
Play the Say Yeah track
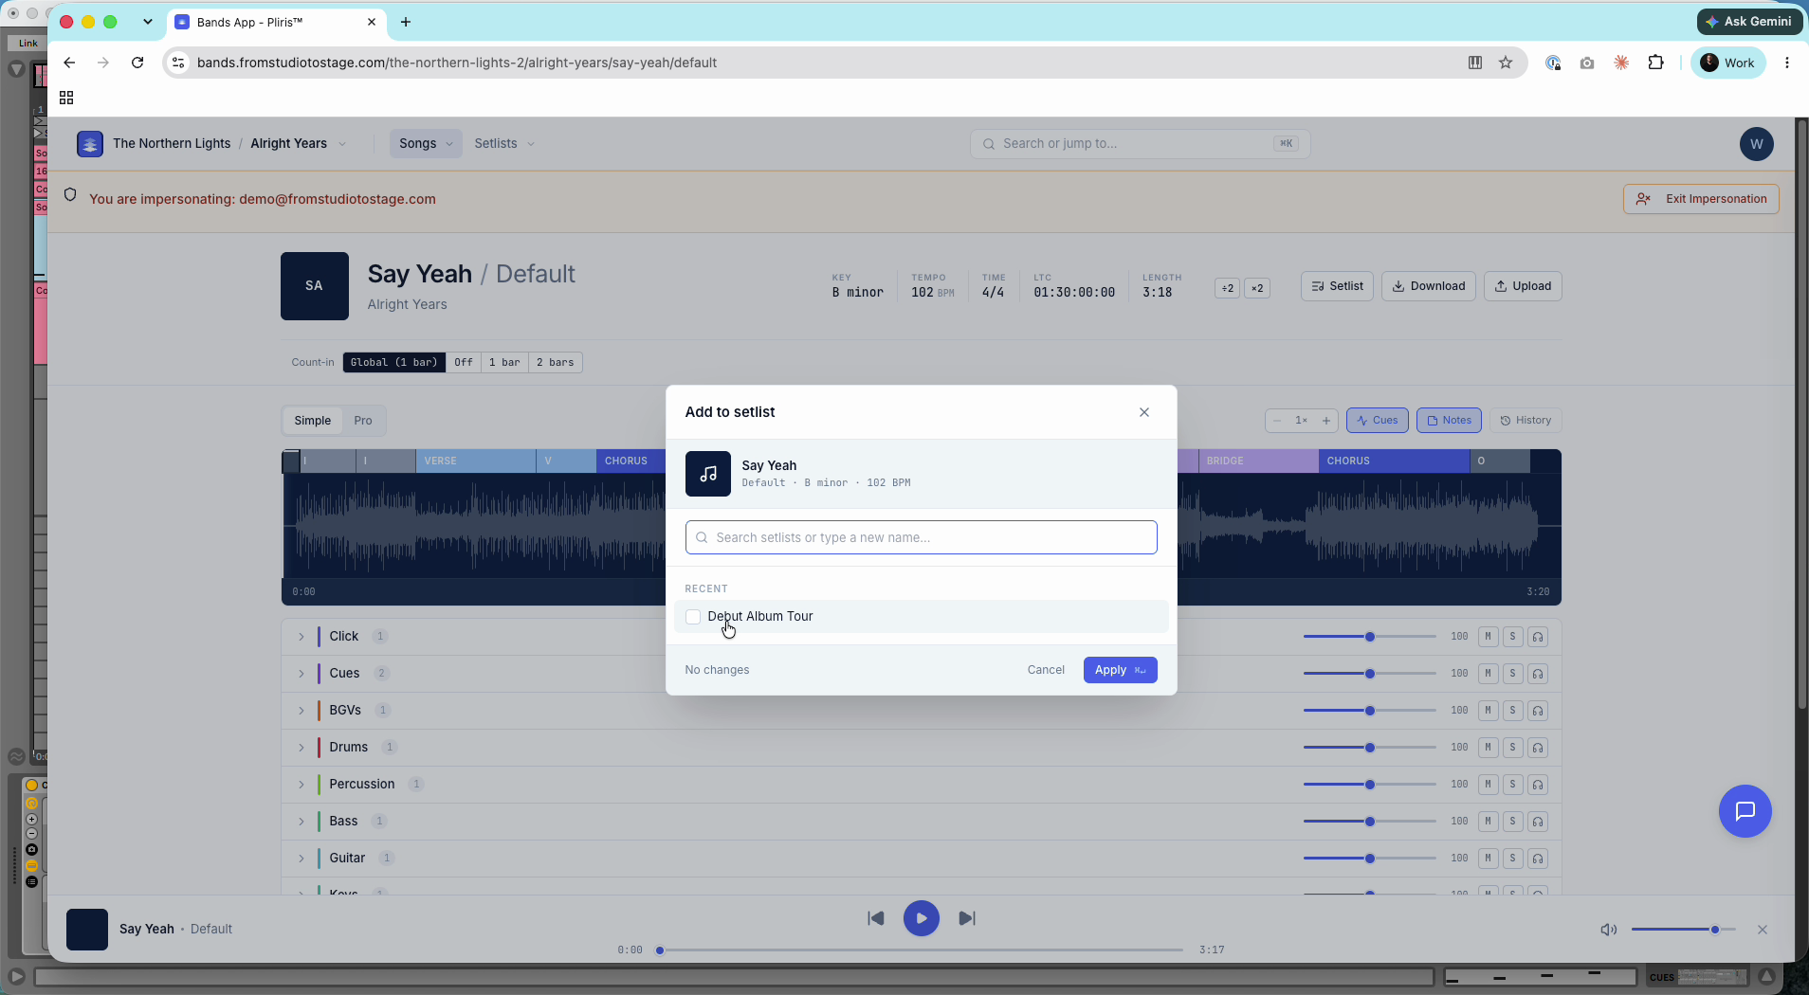click(921, 918)
